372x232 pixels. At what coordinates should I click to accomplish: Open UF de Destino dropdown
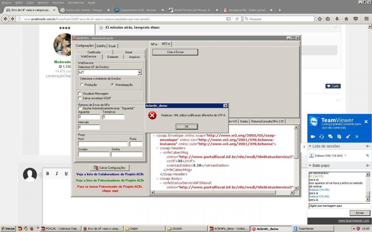coord(140,73)
